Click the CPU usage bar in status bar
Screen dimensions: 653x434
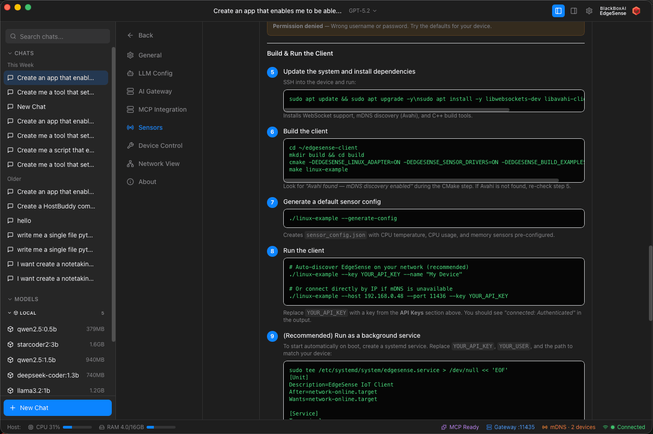pyautogui.click(x=77, y=427)
